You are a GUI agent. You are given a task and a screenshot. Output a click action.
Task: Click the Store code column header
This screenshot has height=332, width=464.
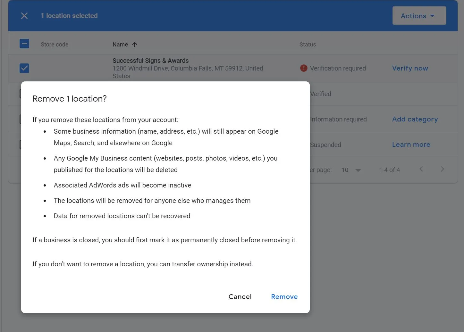(55, 45)
